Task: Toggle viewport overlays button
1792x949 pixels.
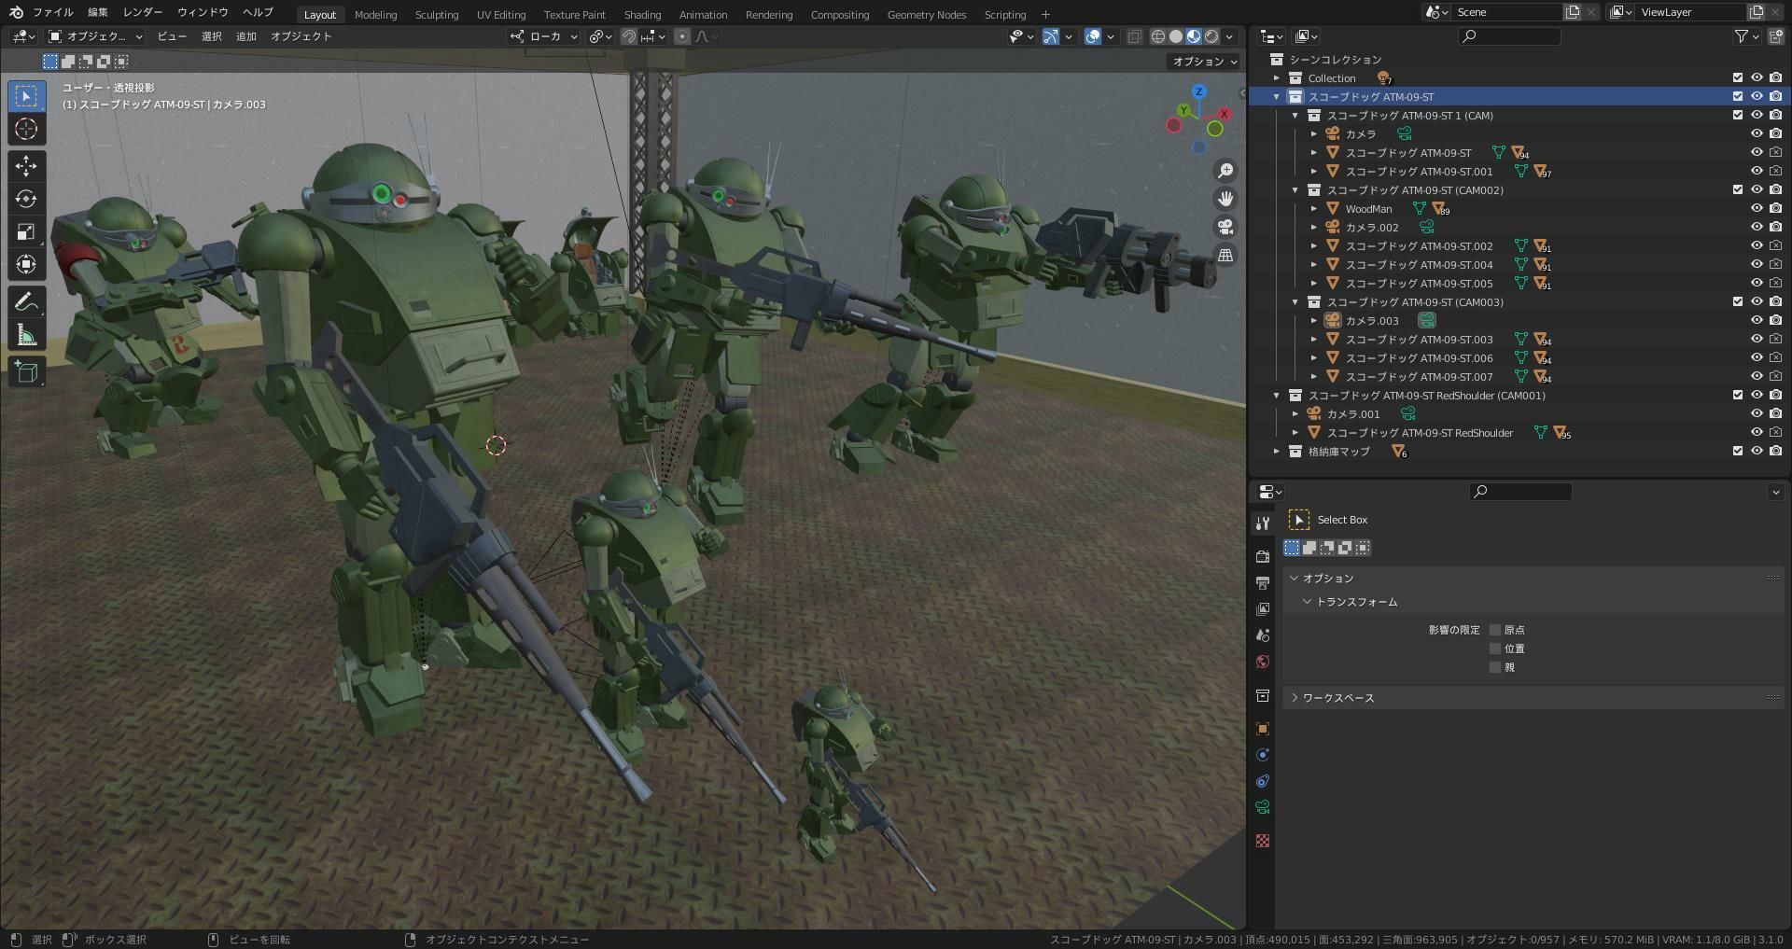Action: (x=1093, y=36)
